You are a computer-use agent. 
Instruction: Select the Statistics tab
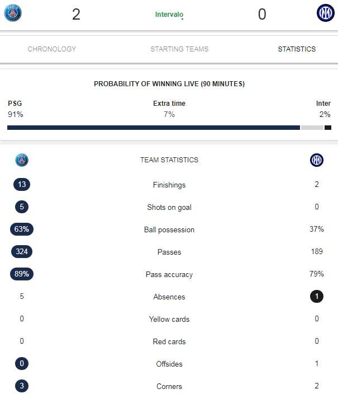[x=297, y=49]
